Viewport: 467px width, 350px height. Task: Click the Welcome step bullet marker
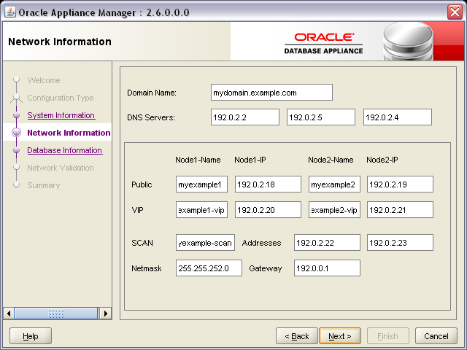[16, 79]
